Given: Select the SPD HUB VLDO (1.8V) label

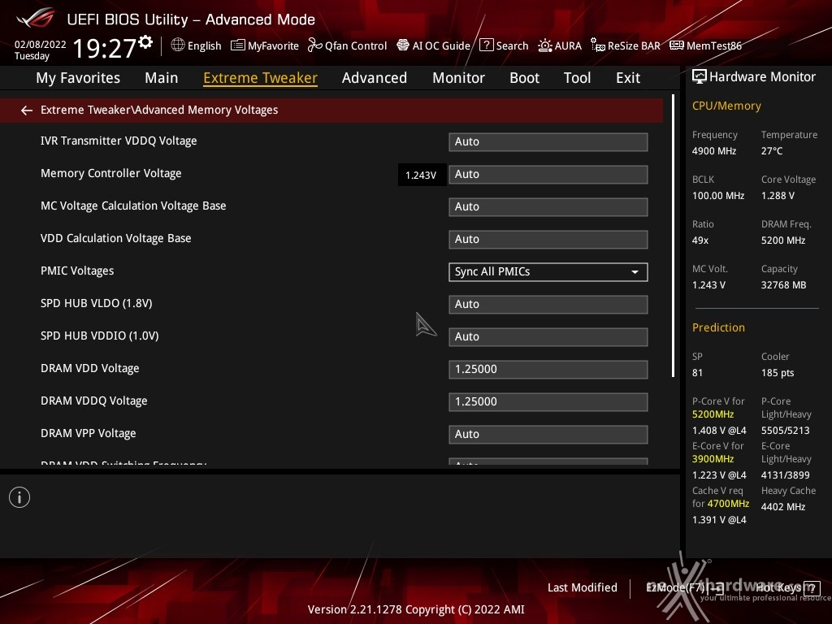Looking at the screenshot, I should click(x=96, y=303).
